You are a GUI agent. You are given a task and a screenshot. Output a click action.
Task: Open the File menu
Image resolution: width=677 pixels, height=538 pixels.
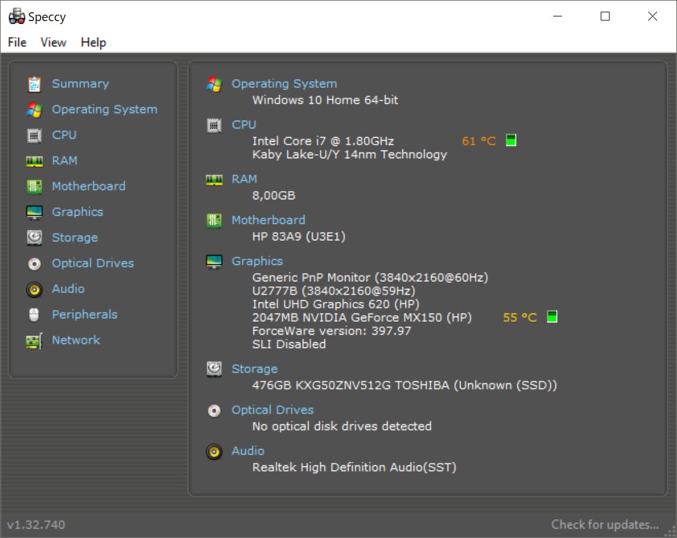[x=17, y=42]
